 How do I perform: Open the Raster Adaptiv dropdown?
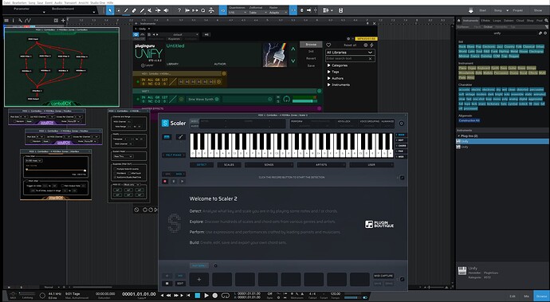tap(278, 13)
